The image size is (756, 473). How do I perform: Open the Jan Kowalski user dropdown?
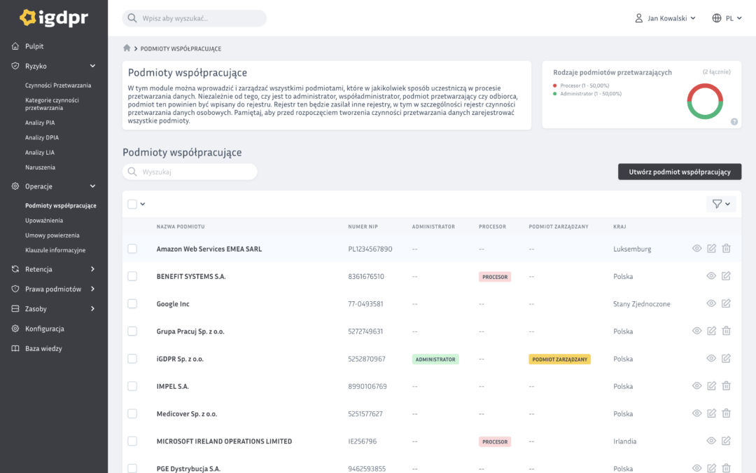coord(666,18)
